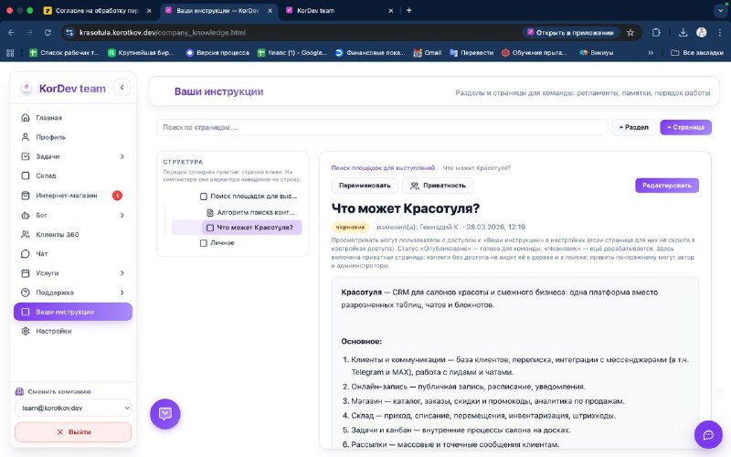The width and height of the screenshot is (731, 457).
Task: Click the KorDev team logo
Action: 26,88
